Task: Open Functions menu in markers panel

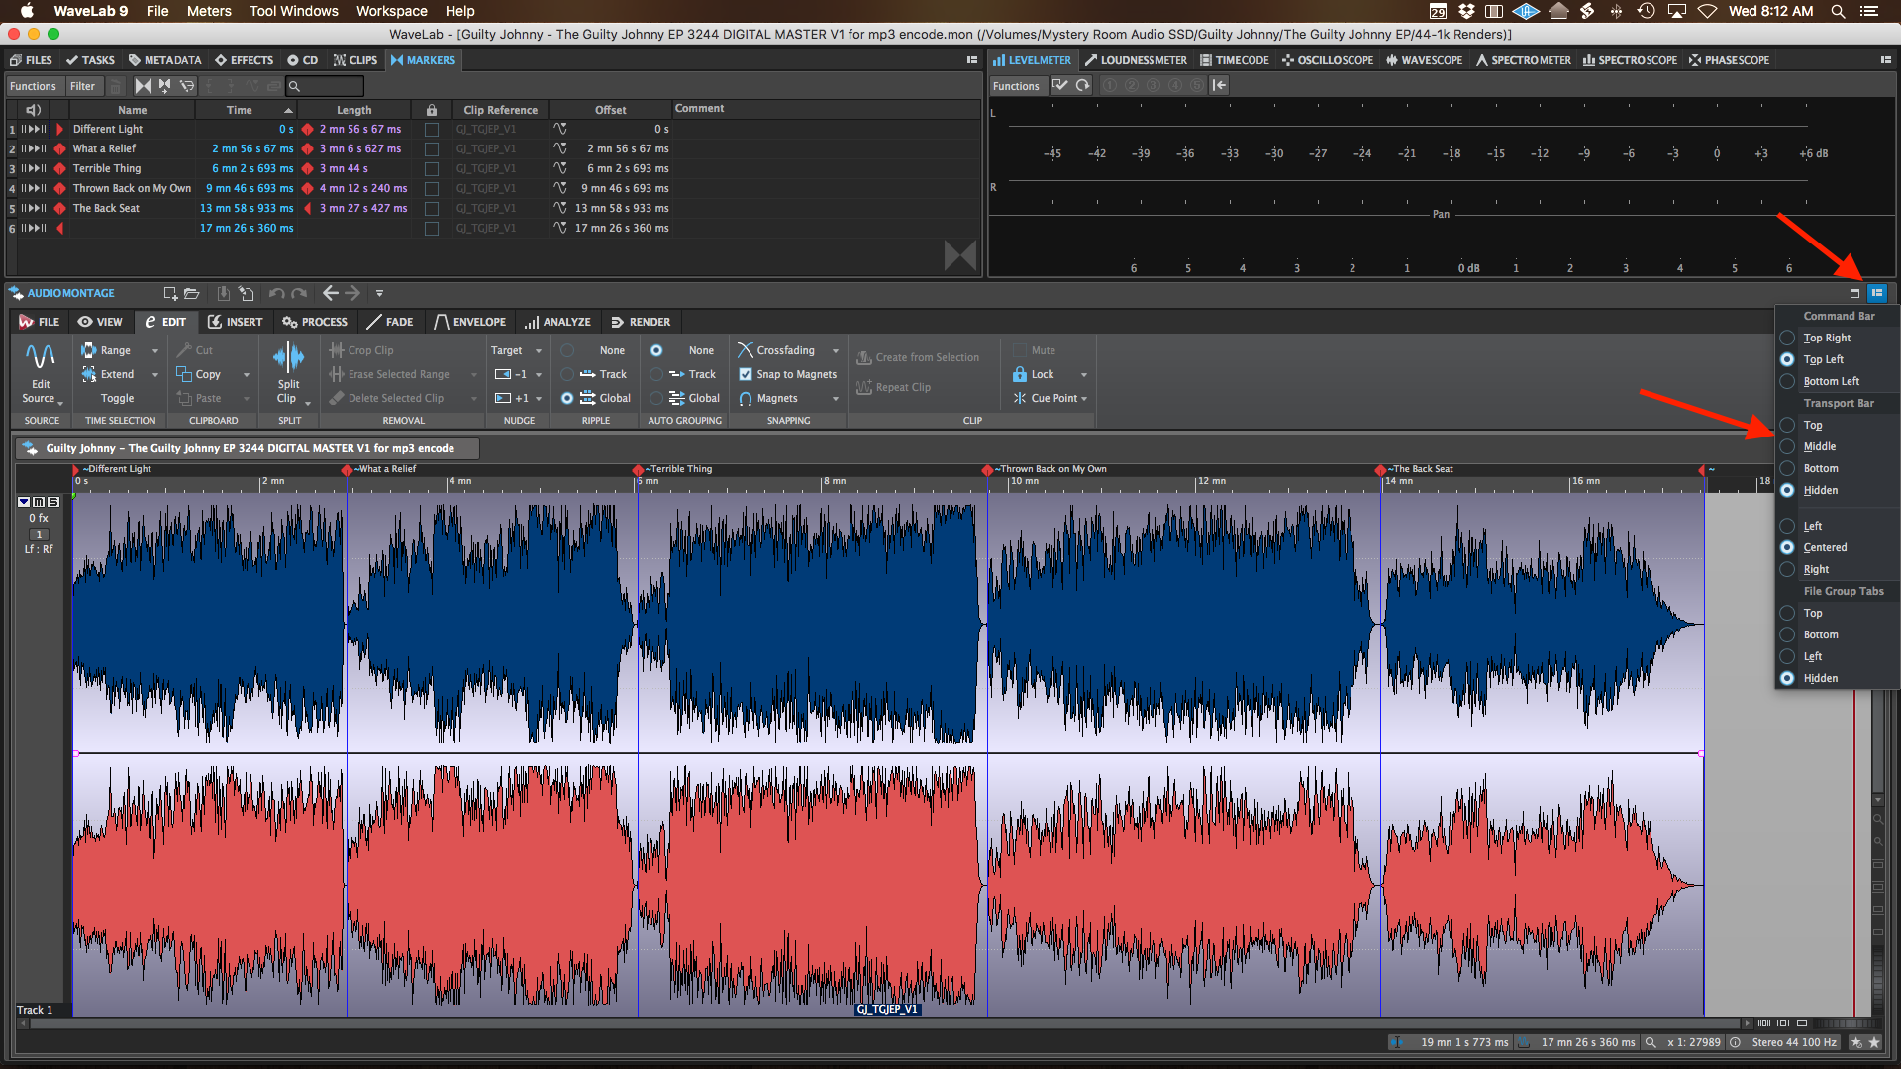Action: point(33,86)
